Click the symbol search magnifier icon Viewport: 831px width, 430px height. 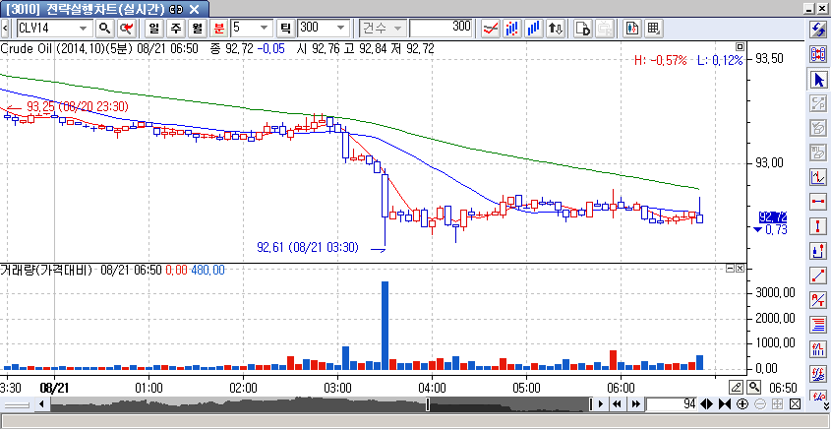tap(104, 28)
